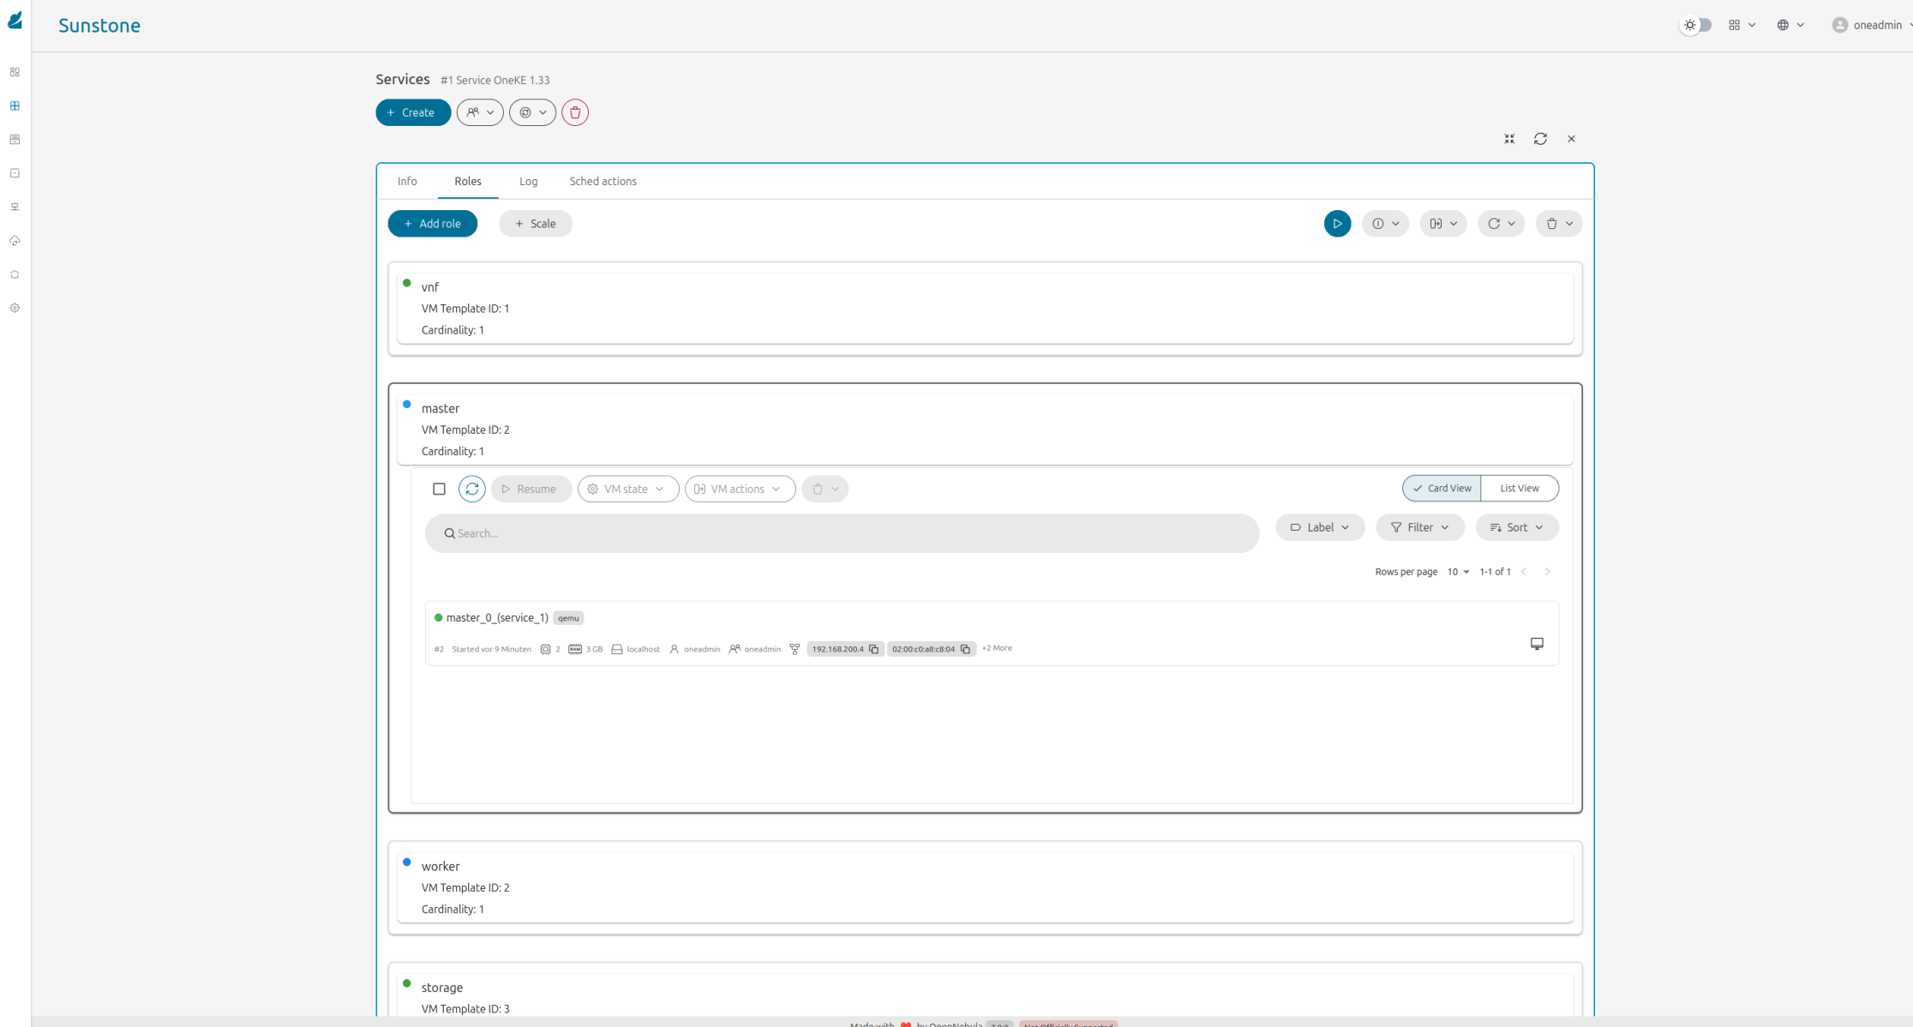Open the Dashboard from the sidebar
This screenshot has height=1027, width=1913.
tap(15, 72)
